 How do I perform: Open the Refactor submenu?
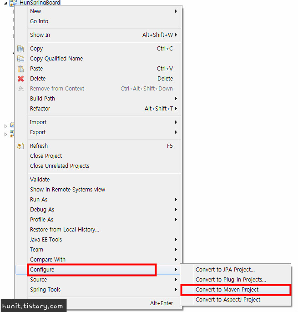[x=99, y=108]
